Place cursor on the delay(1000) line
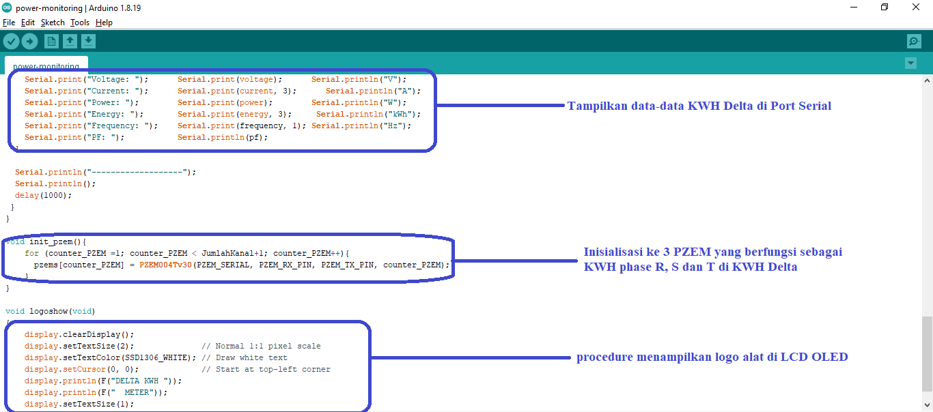 click(42, 195)
